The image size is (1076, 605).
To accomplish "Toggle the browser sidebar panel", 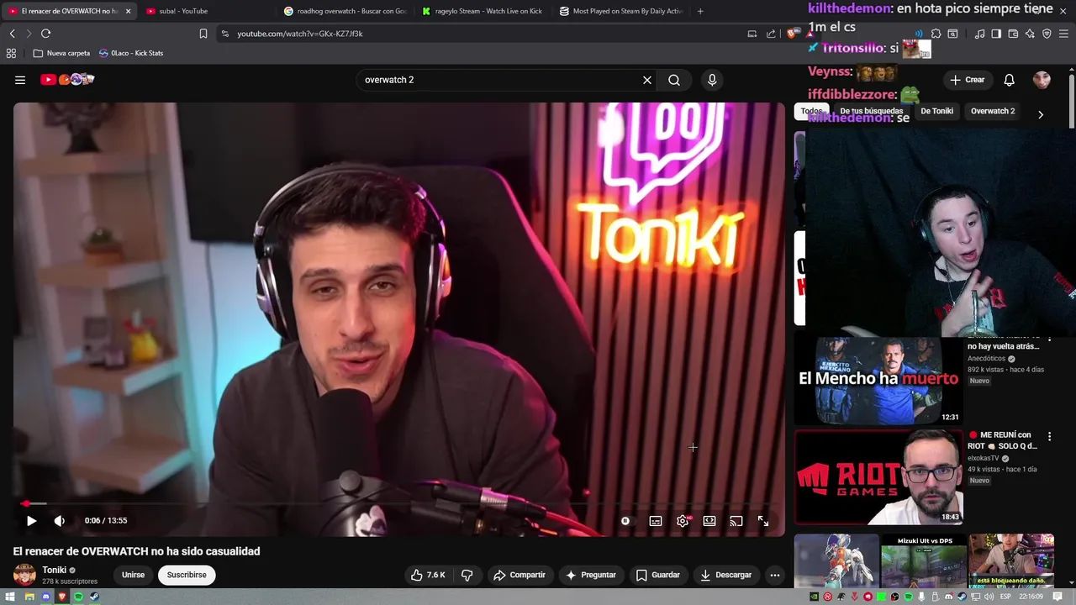I will click(996, 34).
